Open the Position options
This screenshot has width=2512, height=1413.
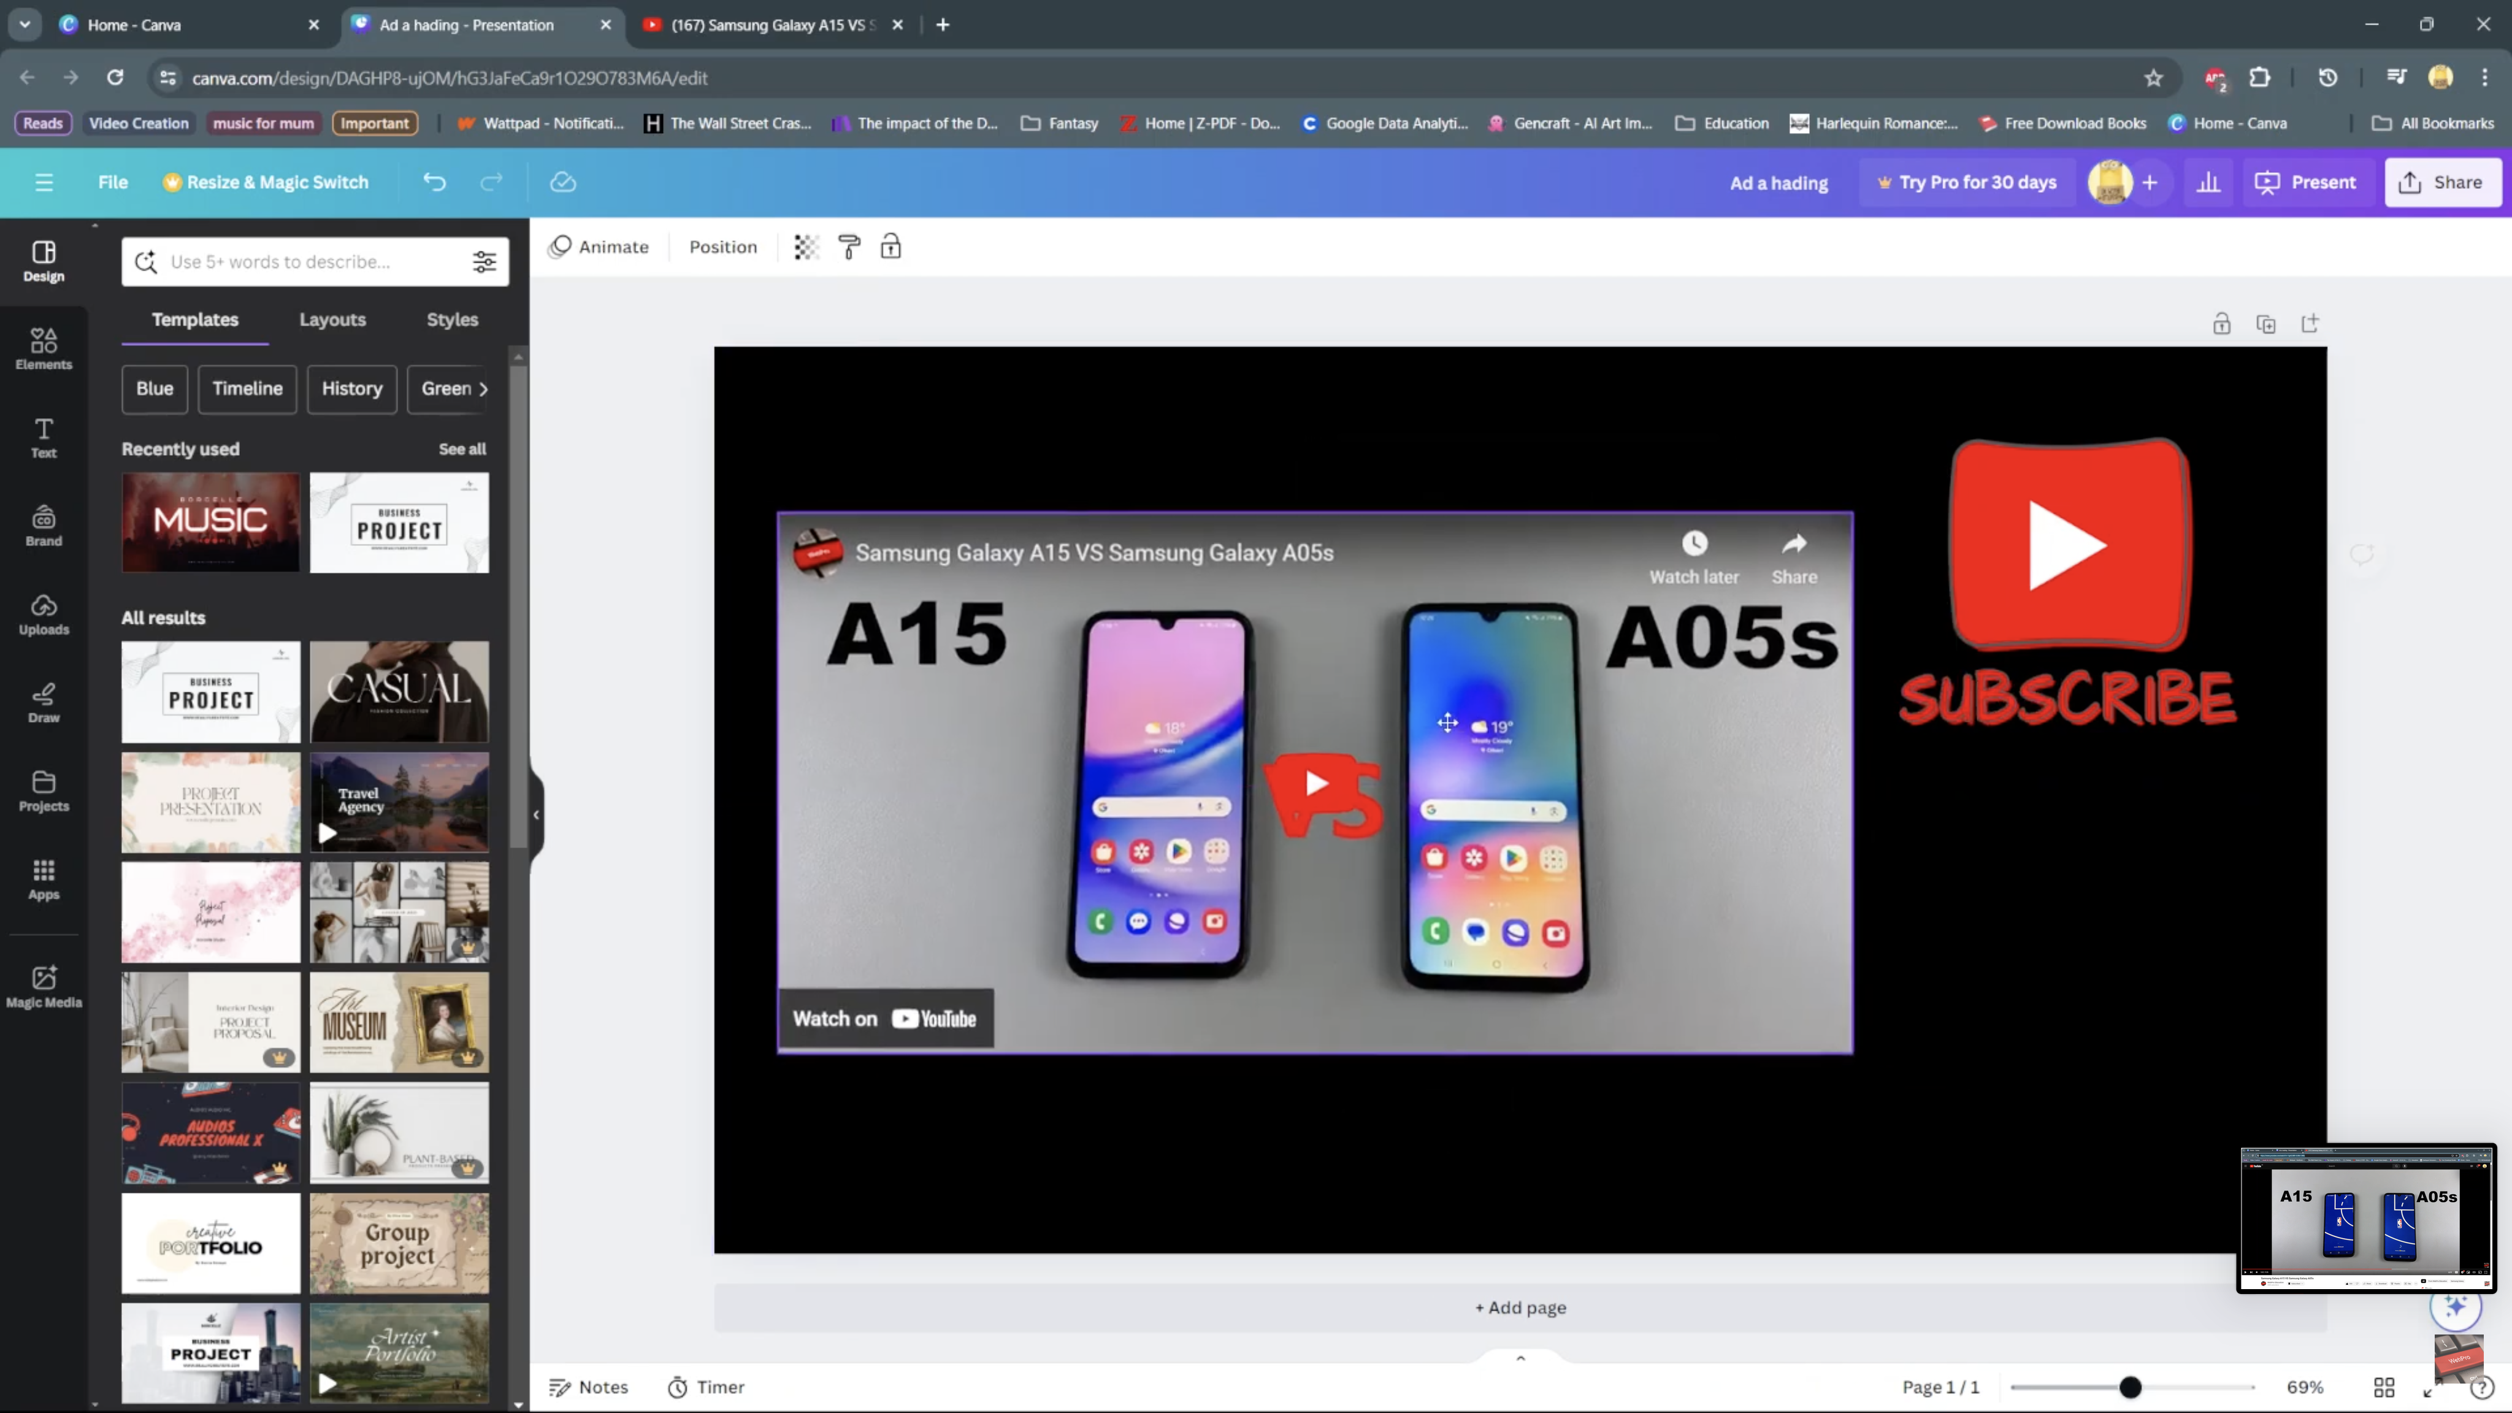point(724,247)
